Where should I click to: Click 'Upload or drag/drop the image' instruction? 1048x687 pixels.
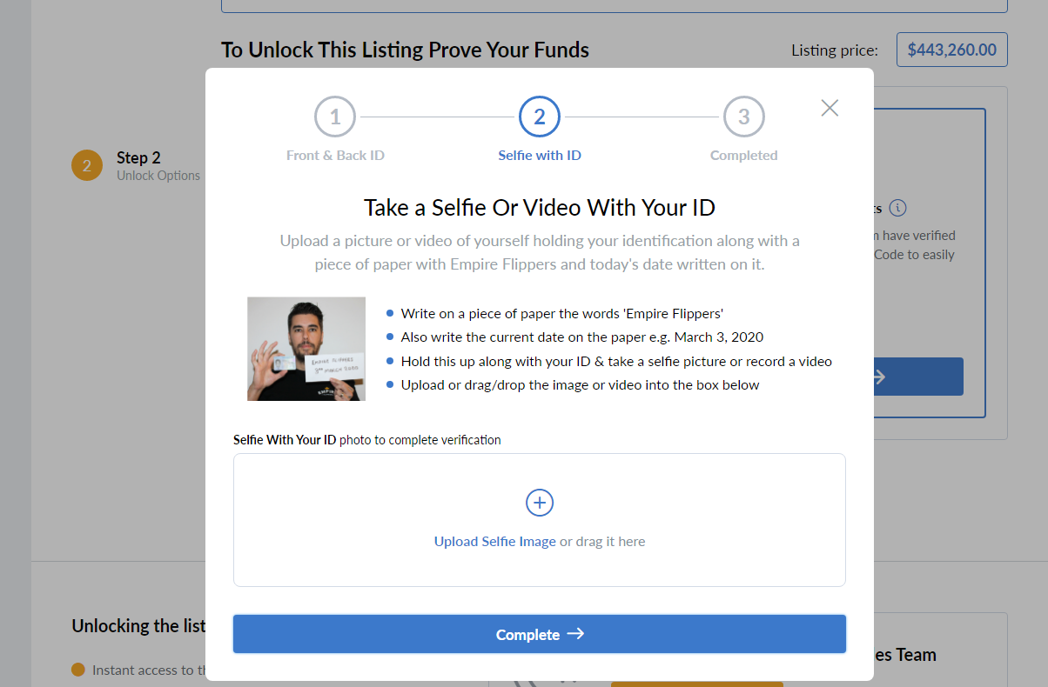coord(580,385)
